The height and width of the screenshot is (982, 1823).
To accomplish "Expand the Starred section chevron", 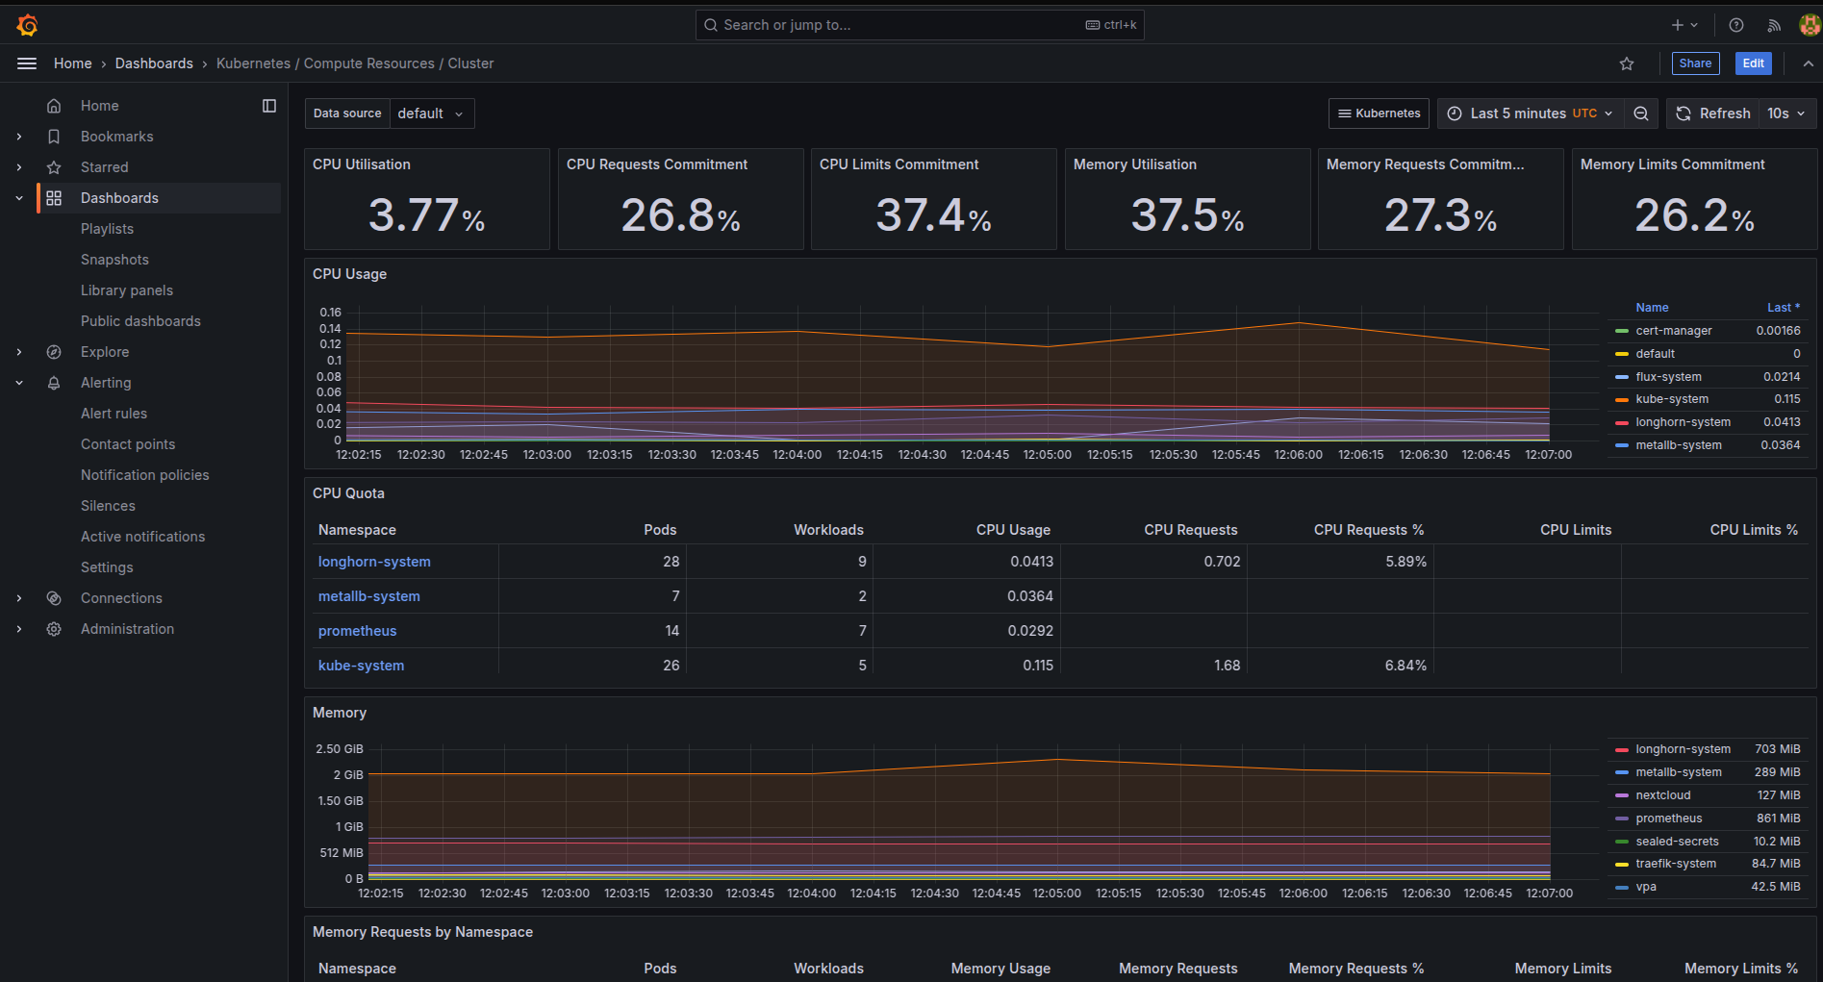I will pos(19,167).
